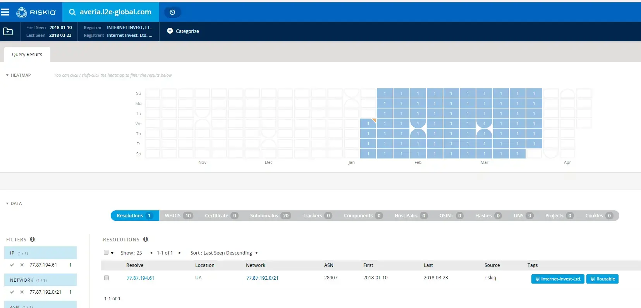641x308 pixels.
Task: Open the Hashes tab
Action: click(488, 215)
